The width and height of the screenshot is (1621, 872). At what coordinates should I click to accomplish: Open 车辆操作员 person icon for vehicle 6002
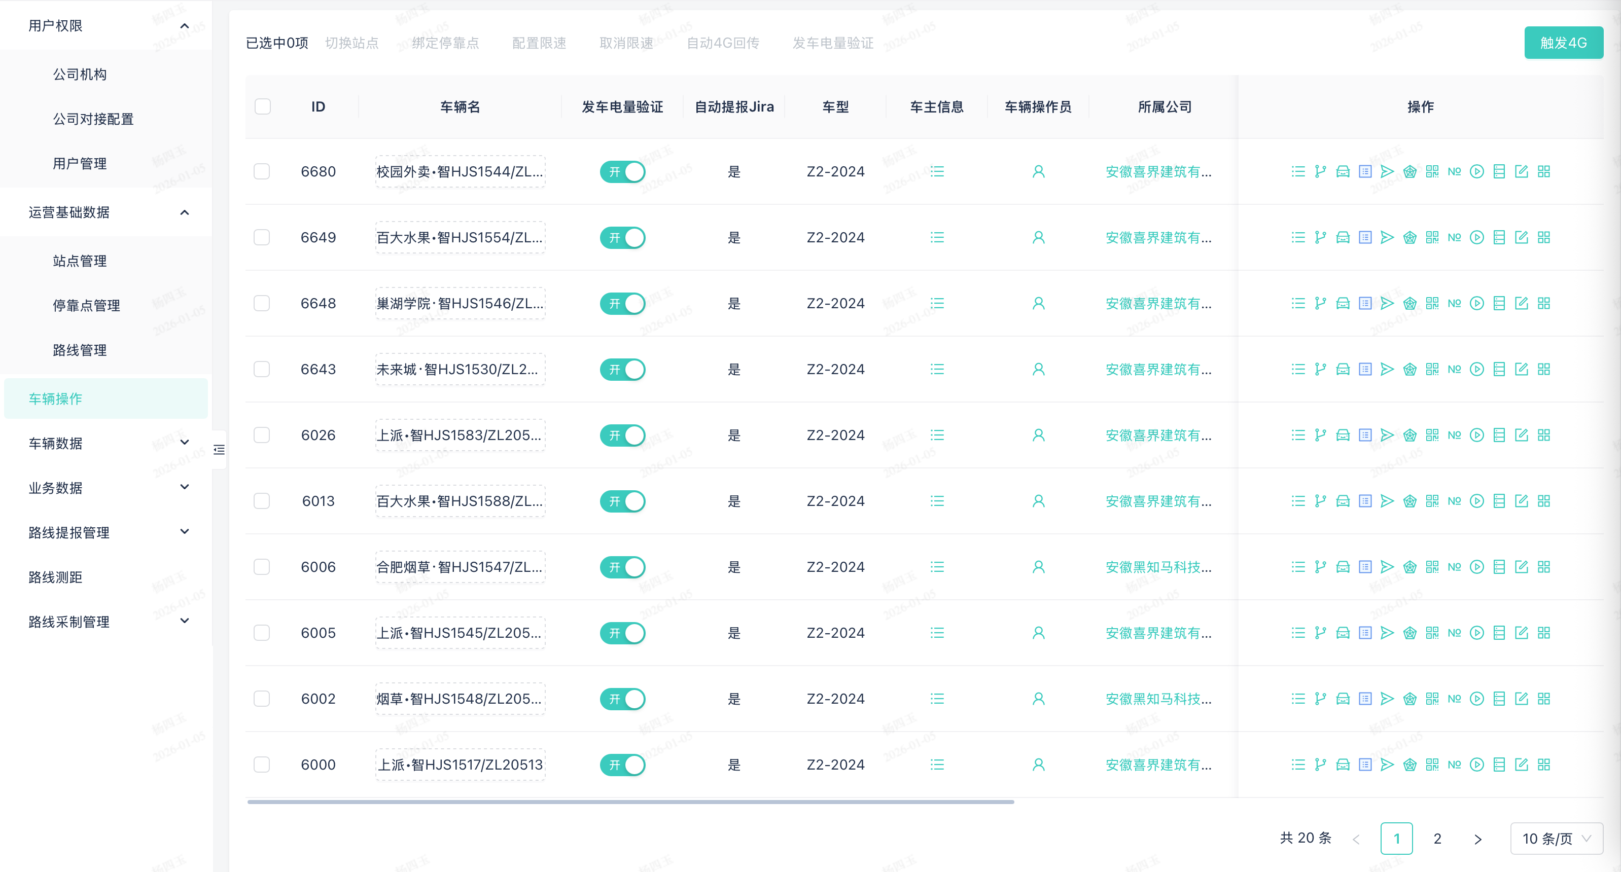[1038, 698]
